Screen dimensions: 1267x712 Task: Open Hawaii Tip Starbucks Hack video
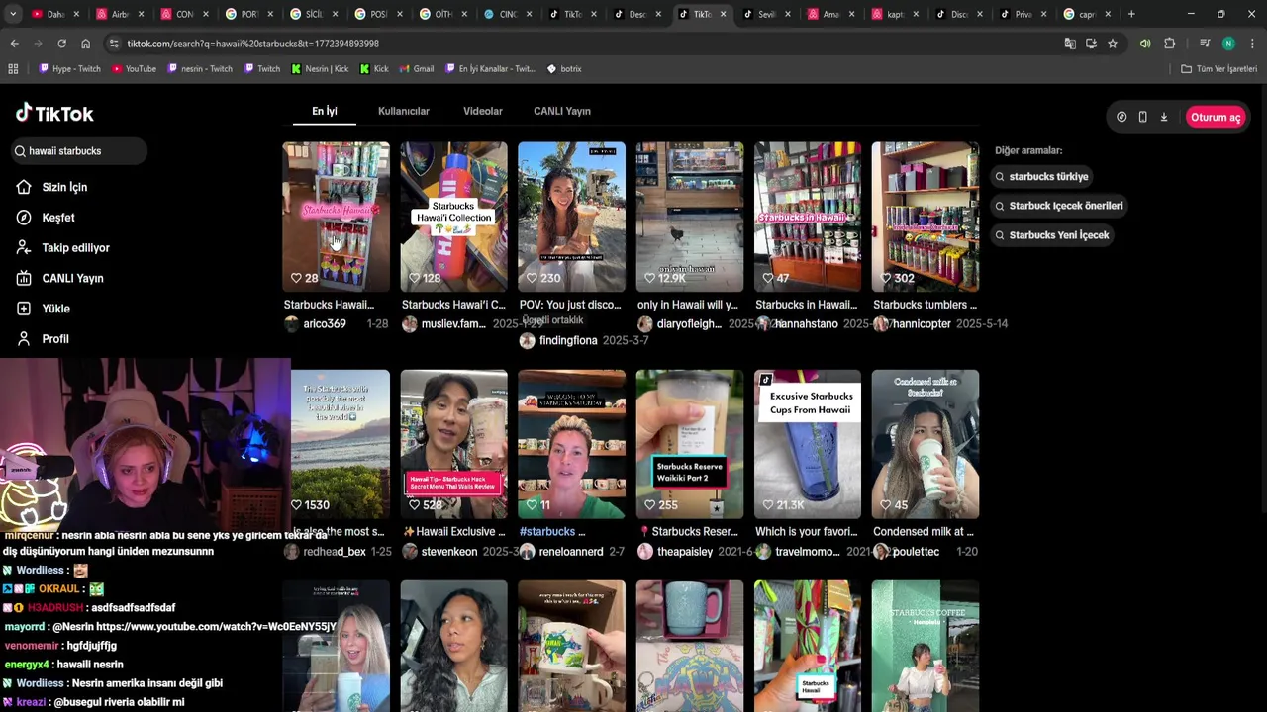click(453, 444)
